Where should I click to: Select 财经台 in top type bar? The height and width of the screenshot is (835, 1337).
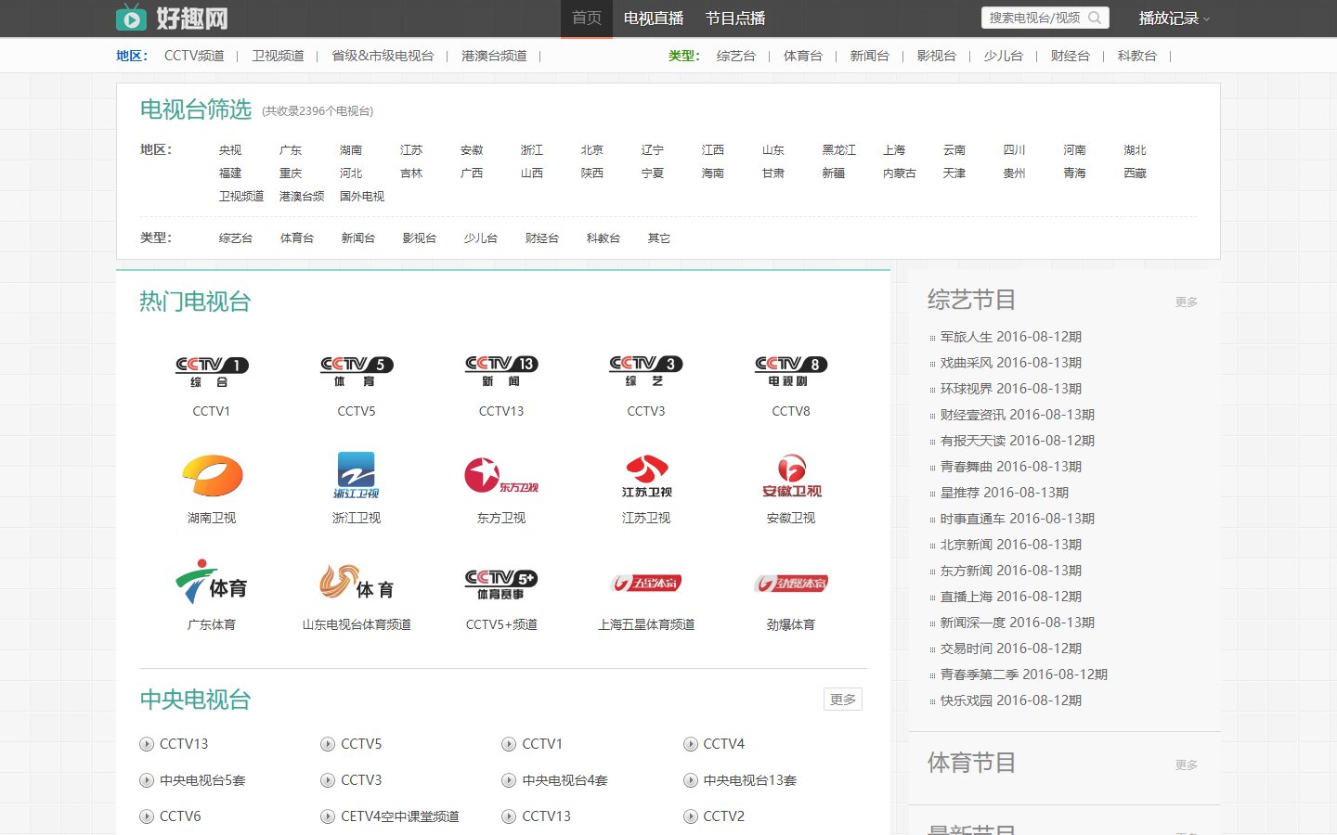(1071, 56)
